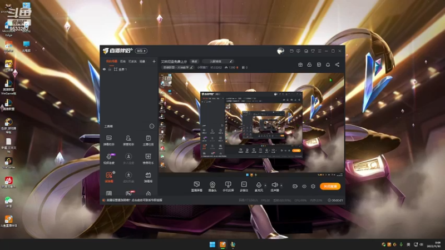
Task: Click the stream timer 00:00:01
Action: 337,201
